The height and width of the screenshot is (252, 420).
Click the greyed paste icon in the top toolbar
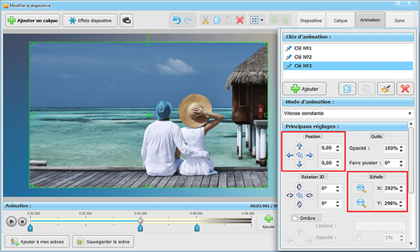click(x=228, y=20)
